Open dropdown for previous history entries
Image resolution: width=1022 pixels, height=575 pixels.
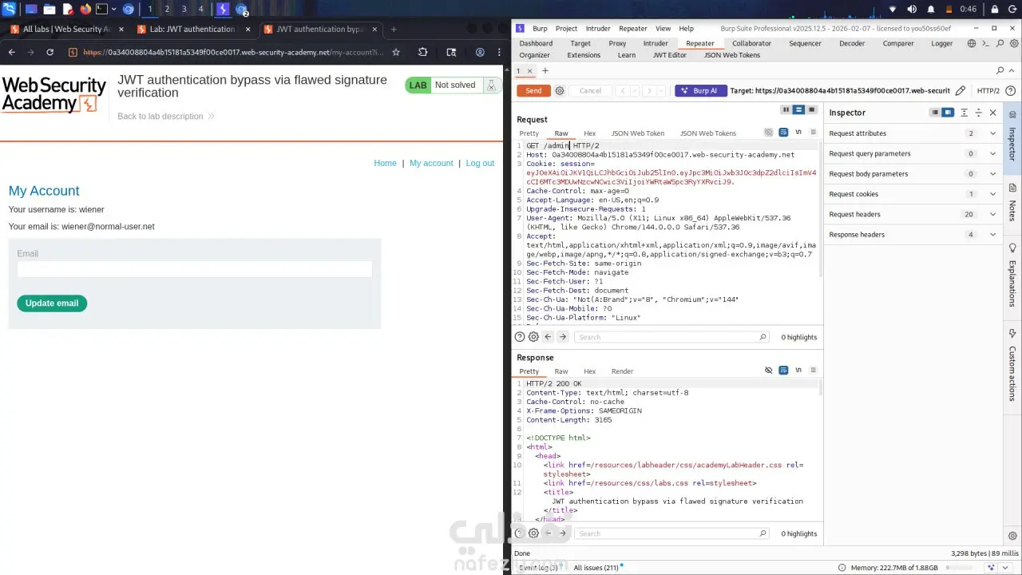pyautogui.click(x=635, y=91)
